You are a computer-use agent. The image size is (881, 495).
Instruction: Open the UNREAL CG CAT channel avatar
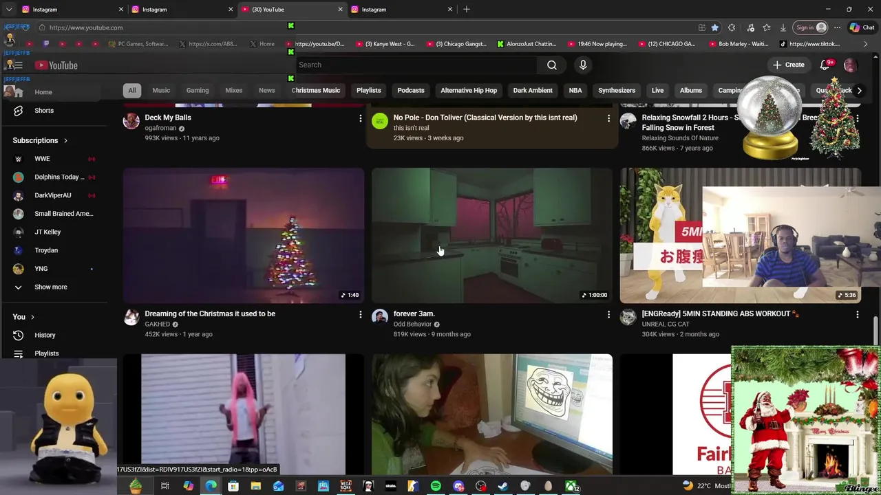pyautogui.click(x=628, y=317)
